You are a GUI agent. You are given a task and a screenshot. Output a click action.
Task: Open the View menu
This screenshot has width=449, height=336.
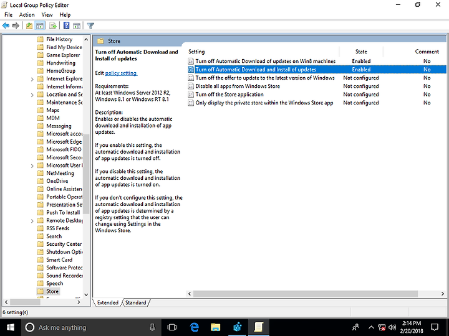(x=47, y=15)
